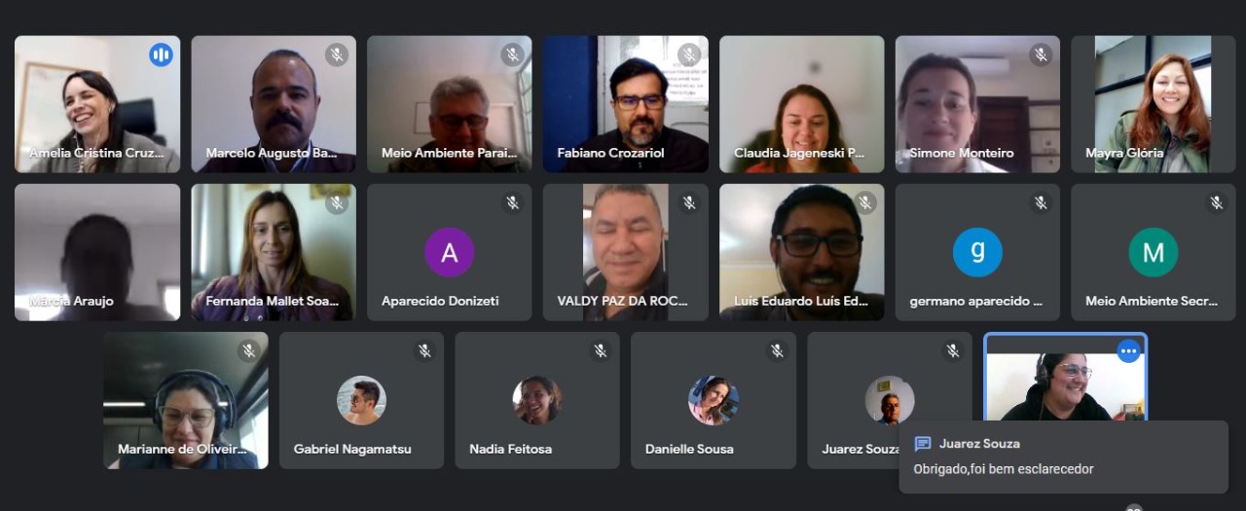The height and width of the screenshot is (511, 1246).
Task: Select Nadia Feitosa's participant tile
Action: point(537,400)
